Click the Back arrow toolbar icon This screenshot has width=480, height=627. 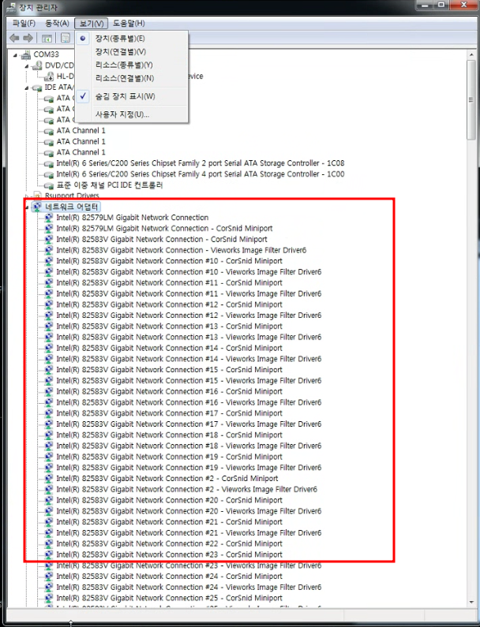click(x=14, y=38)
